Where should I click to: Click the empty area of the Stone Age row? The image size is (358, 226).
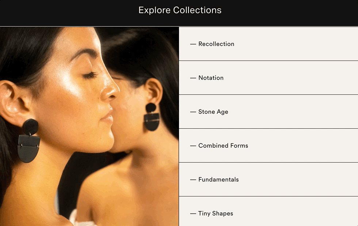(x=297, y=112)
